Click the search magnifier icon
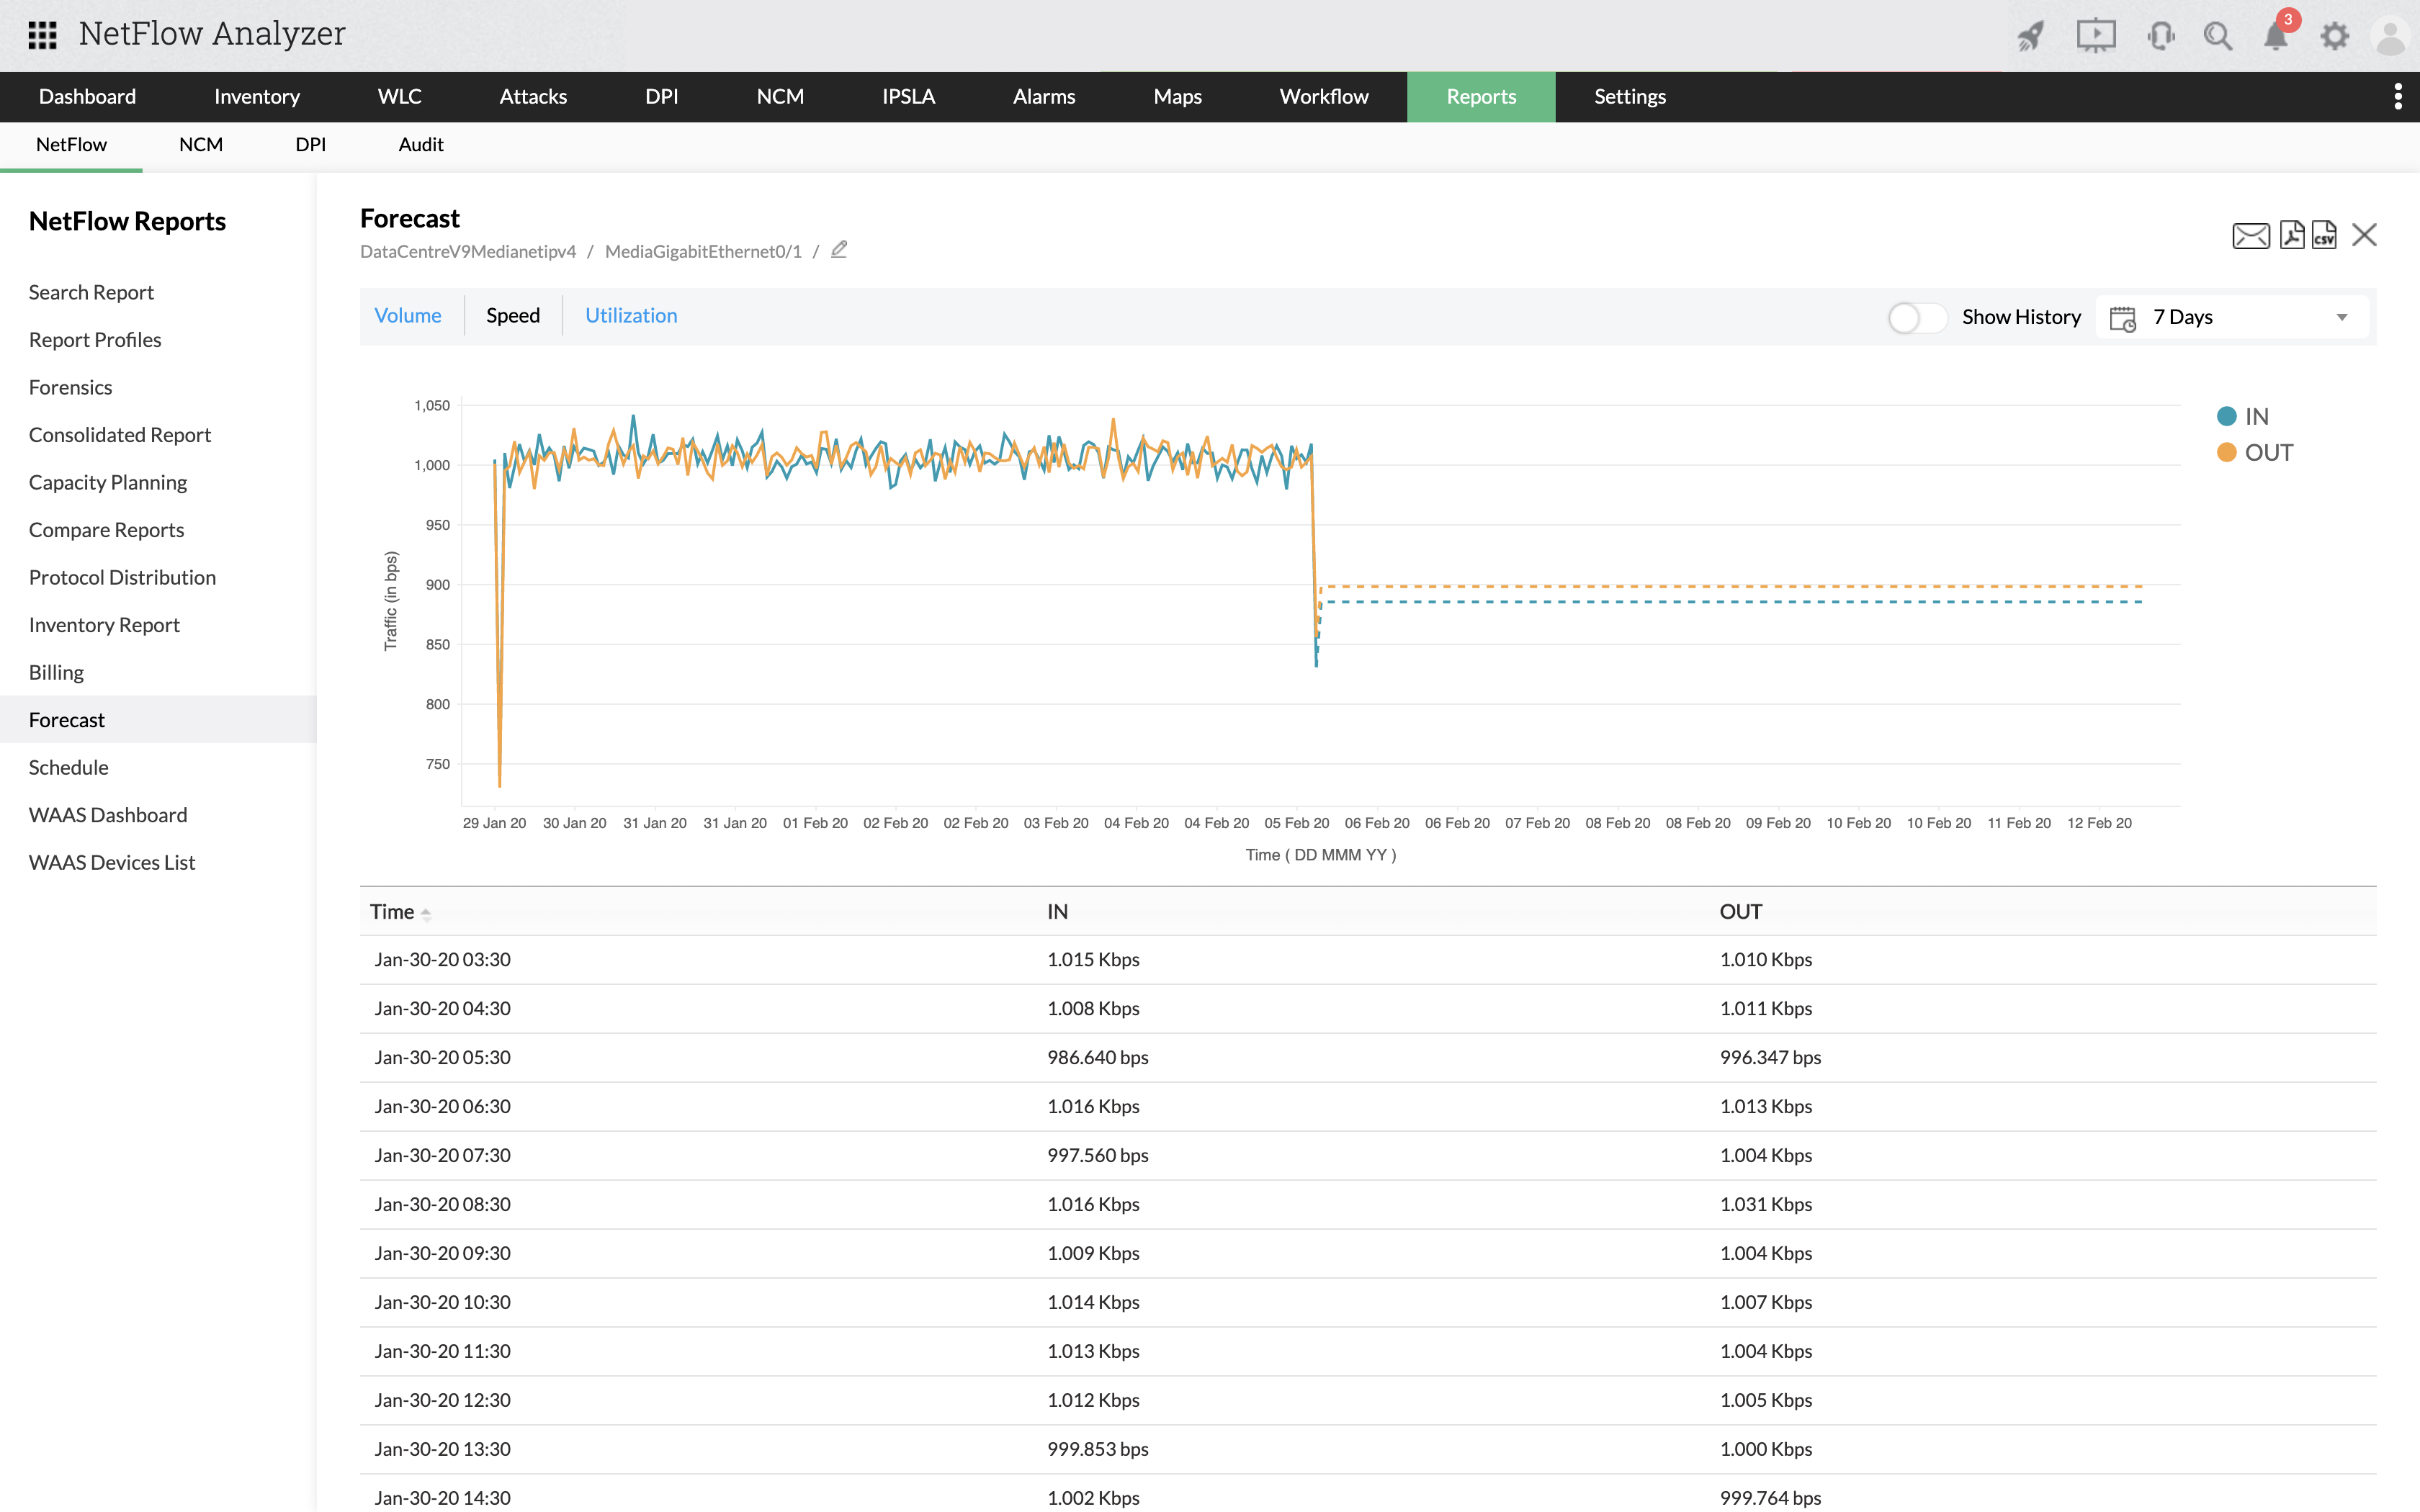2420x1512 pixels. coord(2217,37)
